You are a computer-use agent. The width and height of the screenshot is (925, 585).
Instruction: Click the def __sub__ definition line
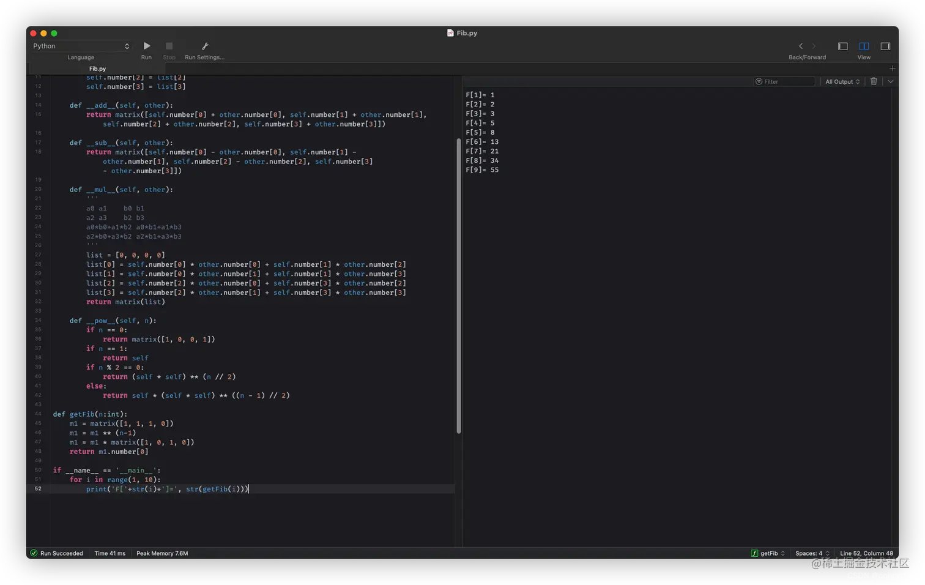(x=121, y=143)
